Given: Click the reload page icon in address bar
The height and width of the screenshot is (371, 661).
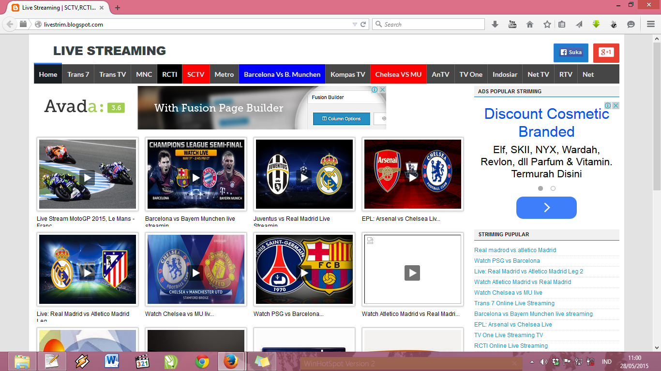Looking at the screenshot, I should pos(363,24).
